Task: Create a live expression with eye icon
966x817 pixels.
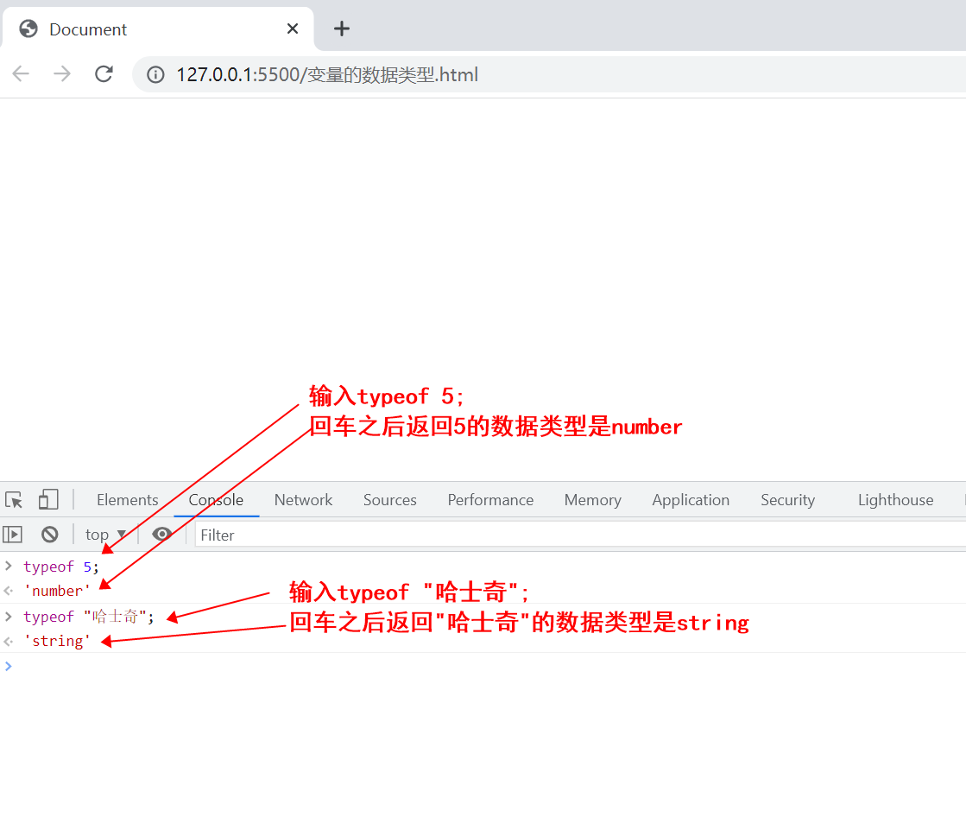Action: [162, 534]
